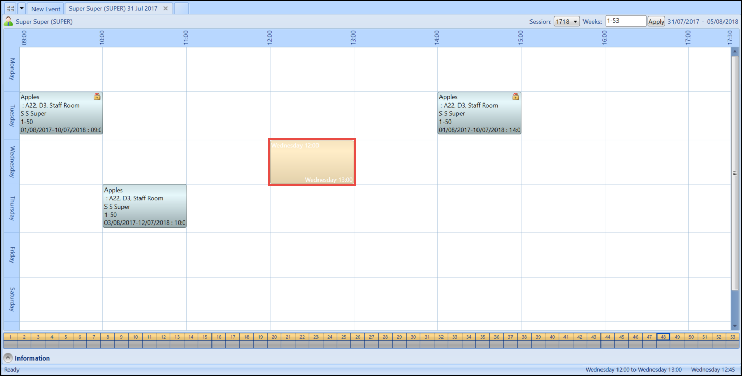Switch to the New Event tab
The image size is (742, 376).
point(45,9)
